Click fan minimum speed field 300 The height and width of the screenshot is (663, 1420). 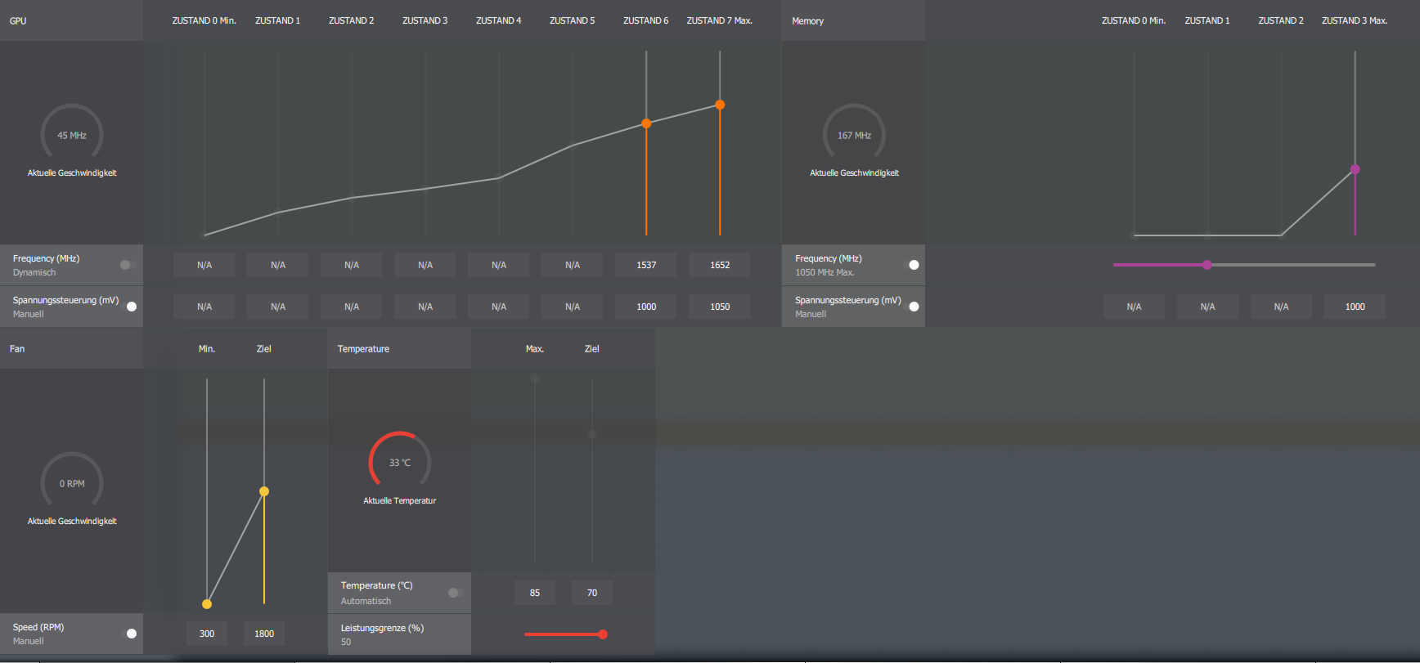[207, 634]
